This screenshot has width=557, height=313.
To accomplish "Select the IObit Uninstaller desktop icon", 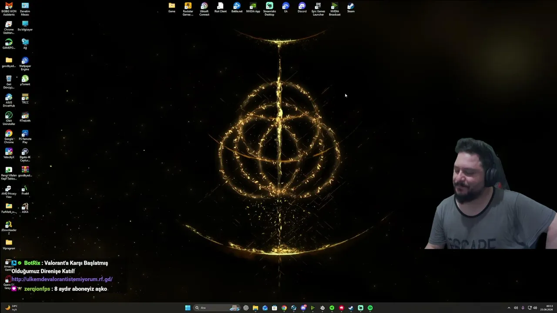I will 9,119.
